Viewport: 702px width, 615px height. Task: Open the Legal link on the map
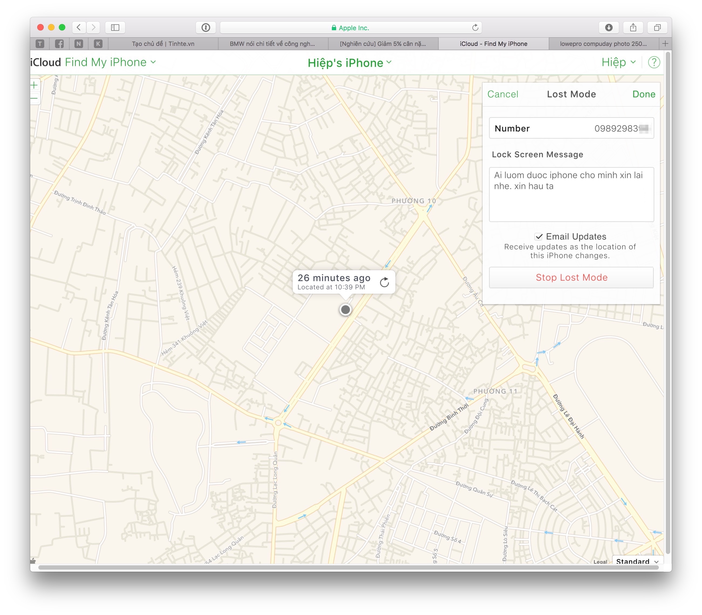point(600,562)
